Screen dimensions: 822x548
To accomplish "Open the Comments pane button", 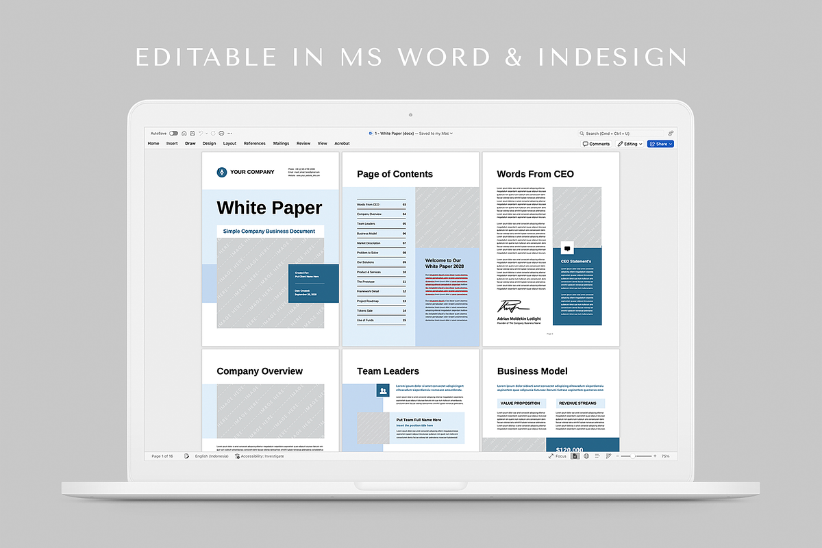I will click(596, 144).
